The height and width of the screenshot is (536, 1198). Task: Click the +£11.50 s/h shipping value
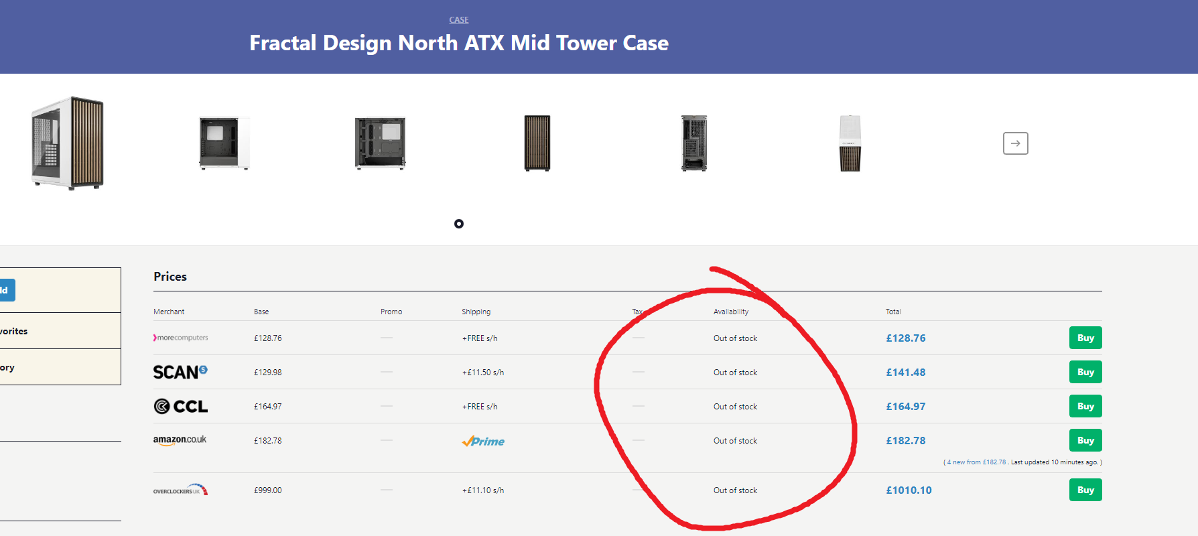482,373
